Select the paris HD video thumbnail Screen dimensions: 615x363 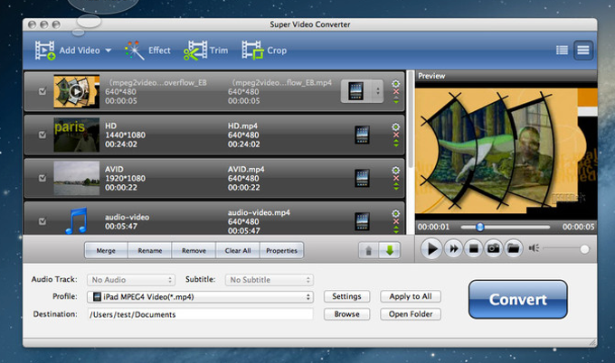[x=76, y=135]
